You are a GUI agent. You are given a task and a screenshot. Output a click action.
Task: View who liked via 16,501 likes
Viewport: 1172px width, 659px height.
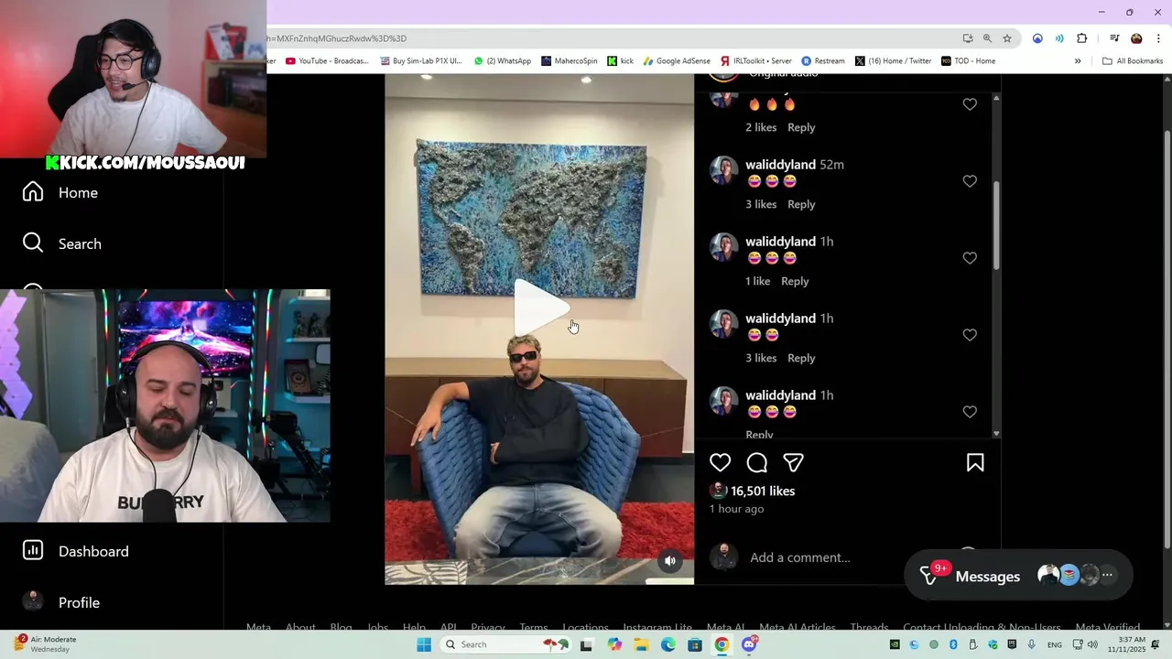pos(763,491)
